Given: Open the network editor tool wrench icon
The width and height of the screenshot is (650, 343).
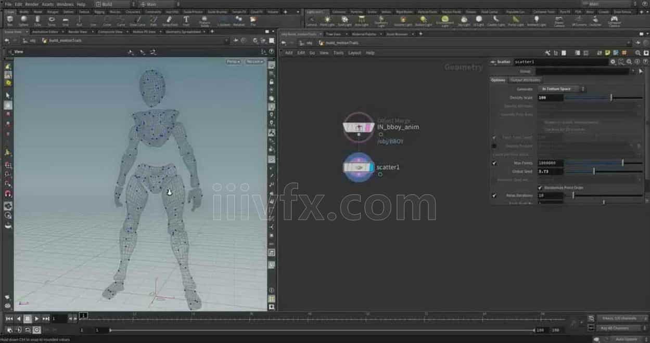Looking at the screenshot, I should 547,53.
